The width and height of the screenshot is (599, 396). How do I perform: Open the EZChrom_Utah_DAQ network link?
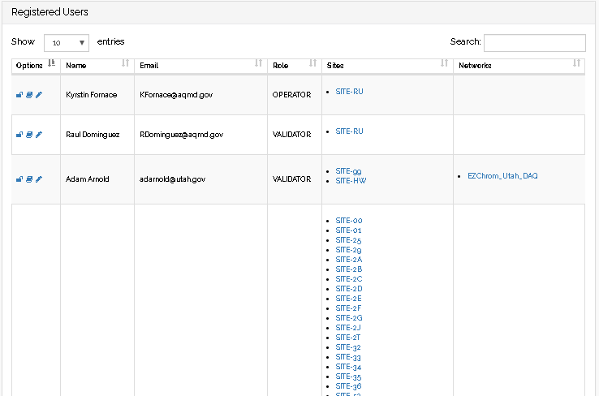point(502,176)
